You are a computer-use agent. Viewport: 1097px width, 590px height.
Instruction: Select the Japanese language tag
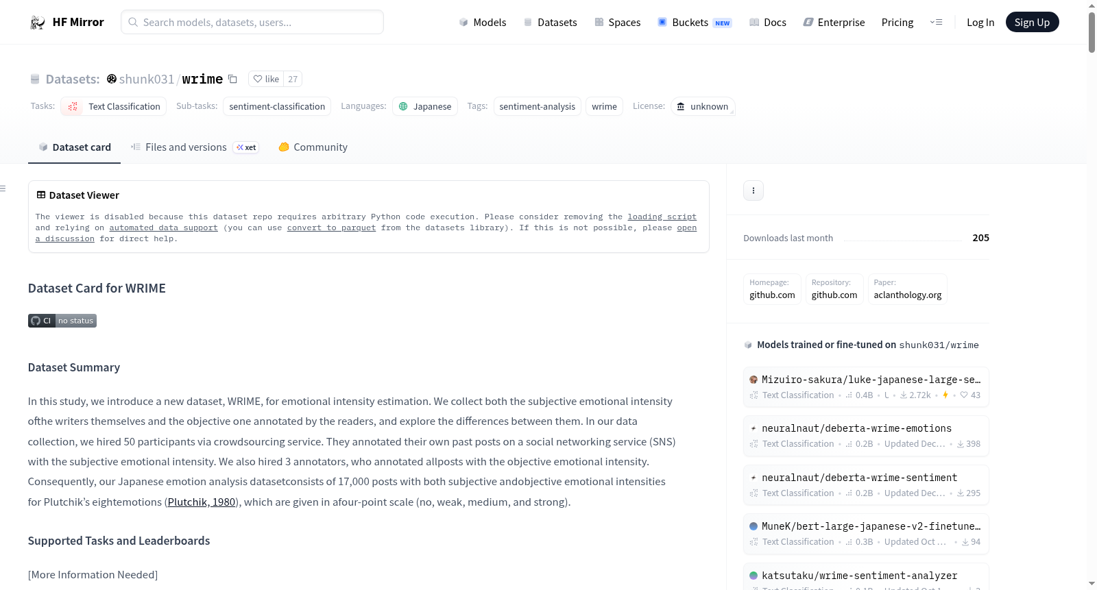pyautogui.click(x=425, y=106)
